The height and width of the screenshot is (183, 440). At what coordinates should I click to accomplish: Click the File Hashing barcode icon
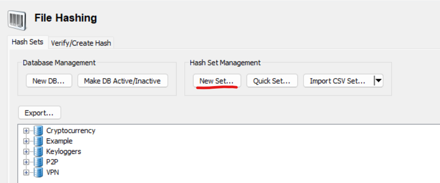[x=17, y=20]
